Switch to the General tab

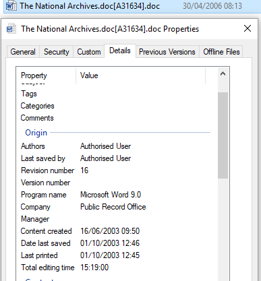[23, 52]
